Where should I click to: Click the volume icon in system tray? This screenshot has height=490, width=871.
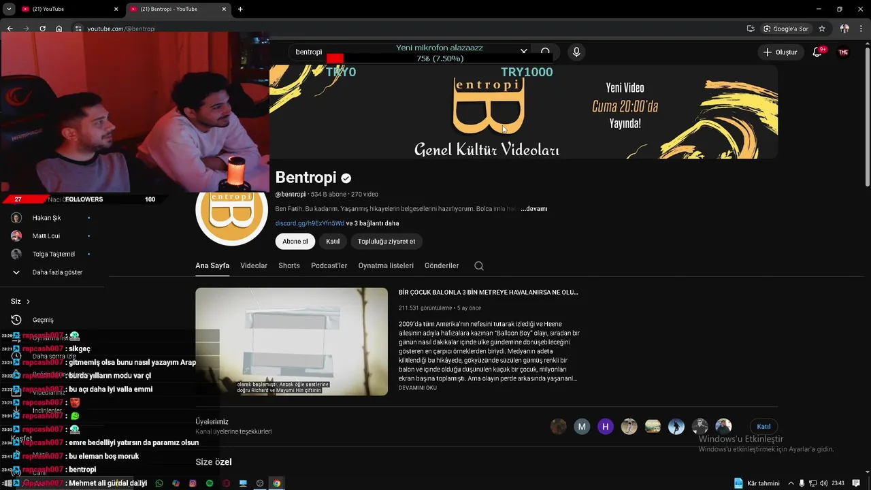(824, 483)
